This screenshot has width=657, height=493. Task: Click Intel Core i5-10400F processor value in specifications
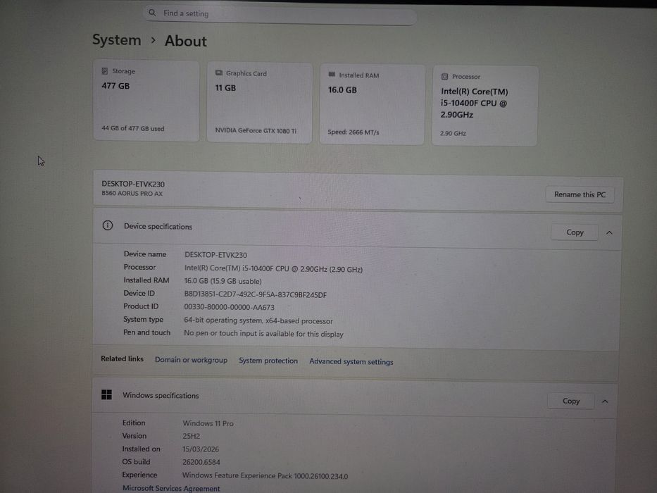[273, 269]
